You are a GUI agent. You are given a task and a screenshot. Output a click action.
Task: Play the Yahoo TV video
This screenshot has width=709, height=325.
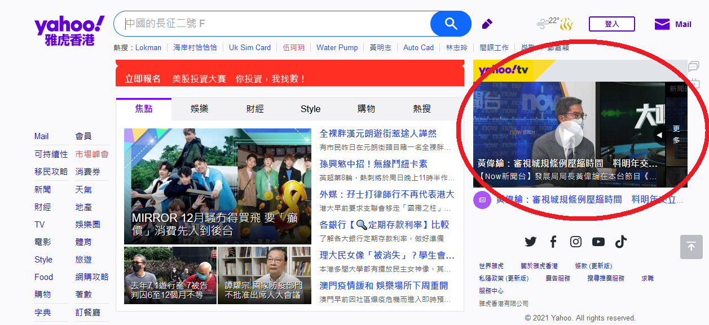click(569, 134)
